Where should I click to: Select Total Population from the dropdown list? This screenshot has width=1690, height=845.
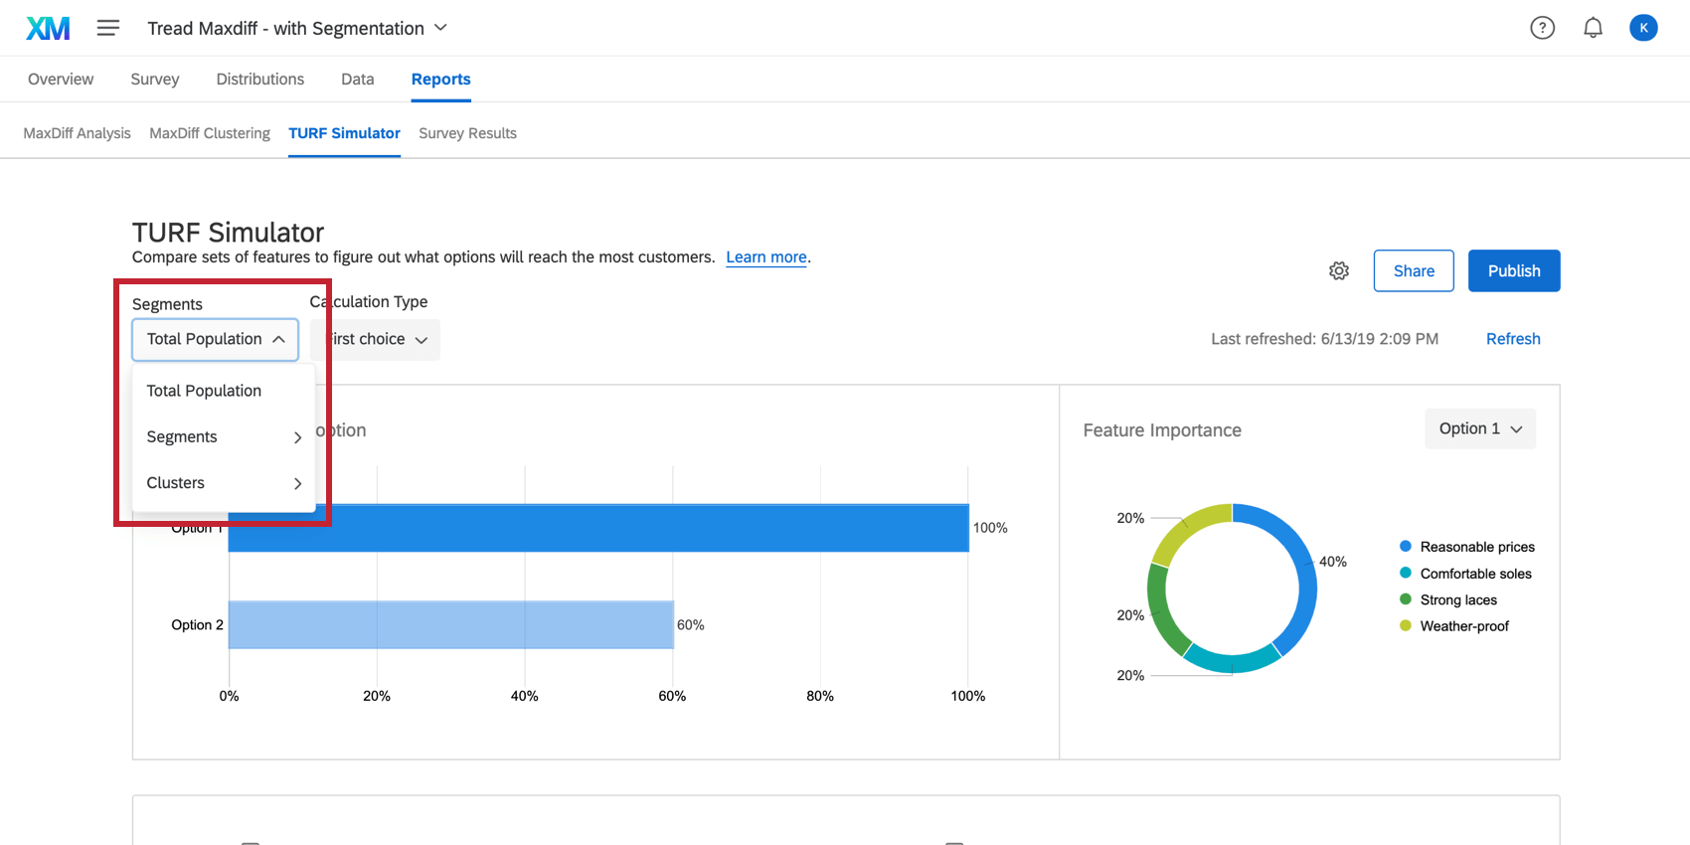[x=204, y=391]
